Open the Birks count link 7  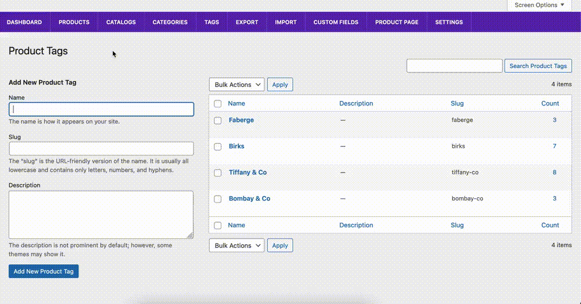555,146
